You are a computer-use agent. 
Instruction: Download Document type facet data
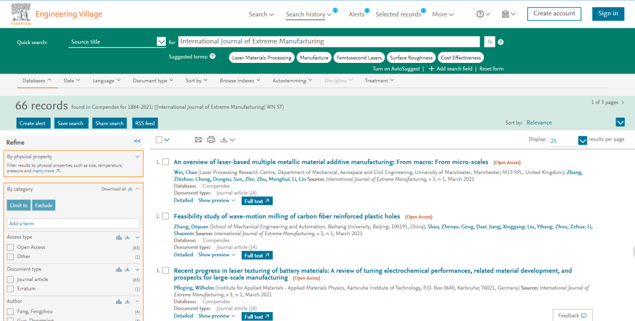click(x=127, y=269)
